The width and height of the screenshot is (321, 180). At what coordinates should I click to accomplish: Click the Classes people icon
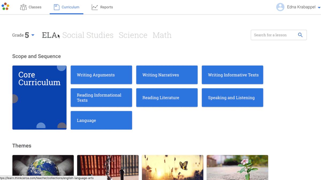23,7
